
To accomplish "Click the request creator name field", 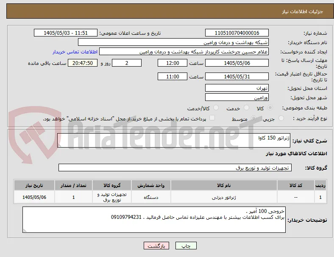I will [x=184, y=52].
